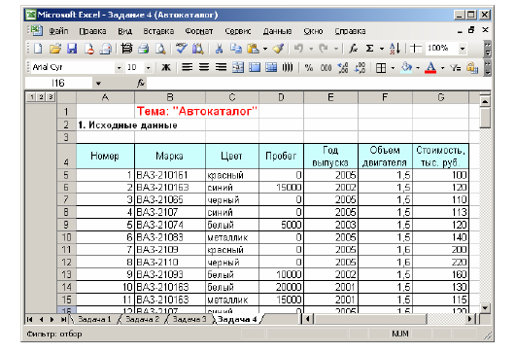The width and height of the screenshot is (516, 353).
Task: Toggle bold Ж formatting
Action: (x=166, y=67)
